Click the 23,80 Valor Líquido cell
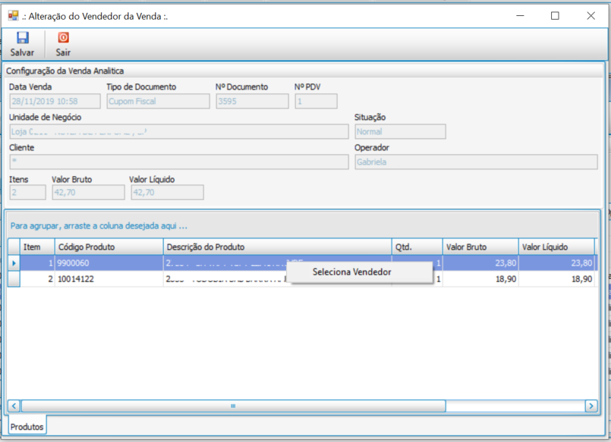The image size is (611, 442). coord(556,263)
